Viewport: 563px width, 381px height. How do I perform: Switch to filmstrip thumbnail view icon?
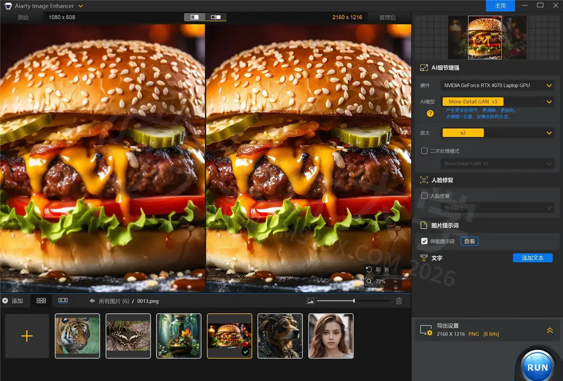[63, 301]
